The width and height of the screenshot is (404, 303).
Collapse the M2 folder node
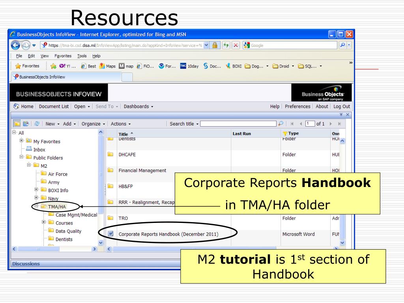click(x=29, y=165)
